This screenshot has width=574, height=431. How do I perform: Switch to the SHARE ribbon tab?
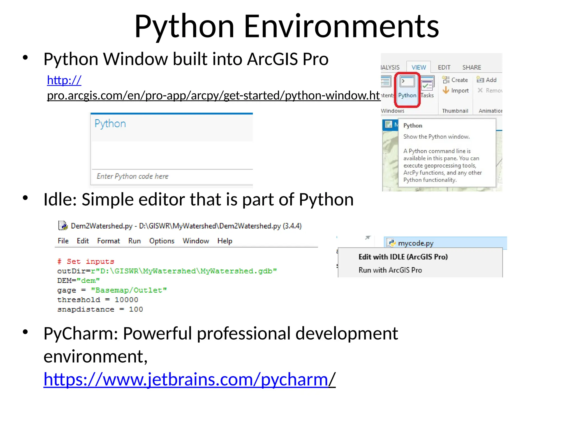pyautogui.click(x=472, y=67)
